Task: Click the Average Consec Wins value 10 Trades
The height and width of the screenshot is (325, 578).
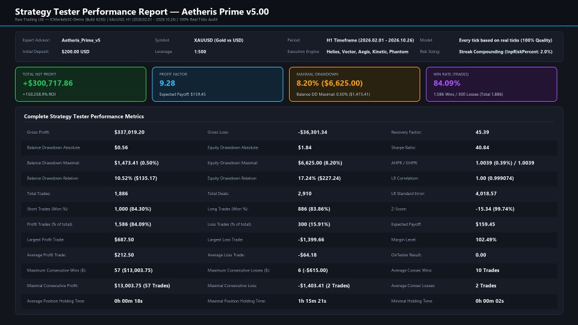Action: (x=487, y=270)
